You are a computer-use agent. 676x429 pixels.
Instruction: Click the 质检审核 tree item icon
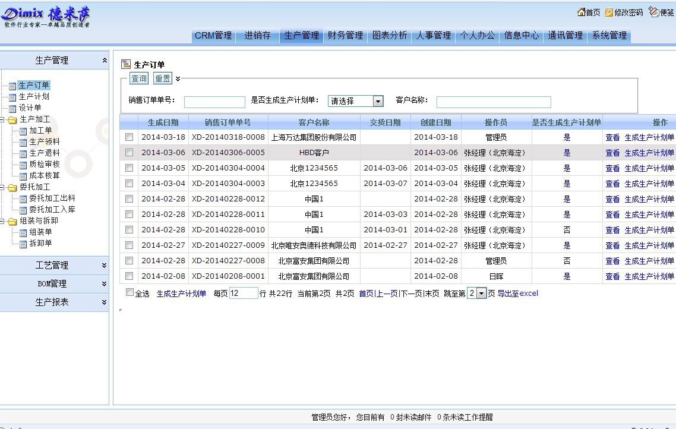[x=23, y=165]
